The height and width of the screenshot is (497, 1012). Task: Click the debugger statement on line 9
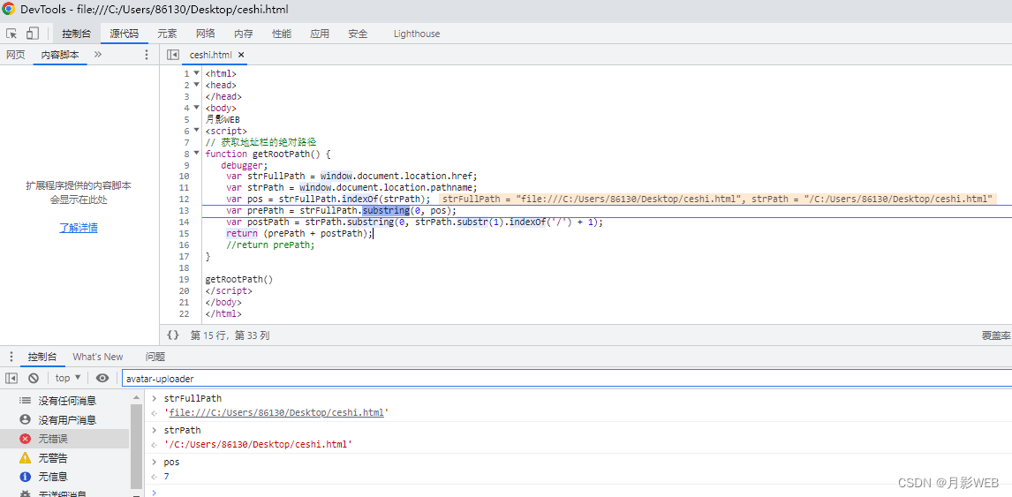(244, 165)
